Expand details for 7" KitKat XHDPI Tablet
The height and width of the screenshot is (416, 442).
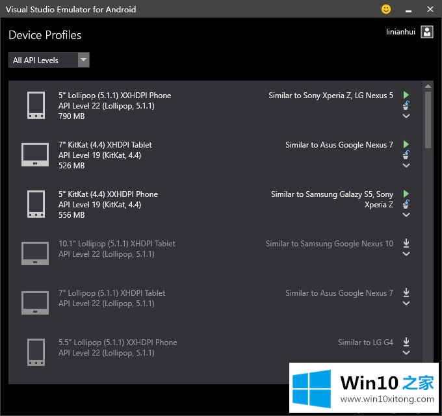point(406,165)
